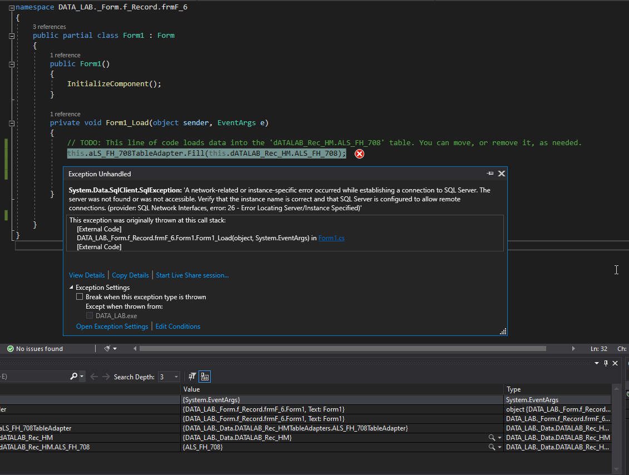Click the horizontal editor scrollbar thumb
Viewport: 629px width, 475px height.
coord(343,349)
